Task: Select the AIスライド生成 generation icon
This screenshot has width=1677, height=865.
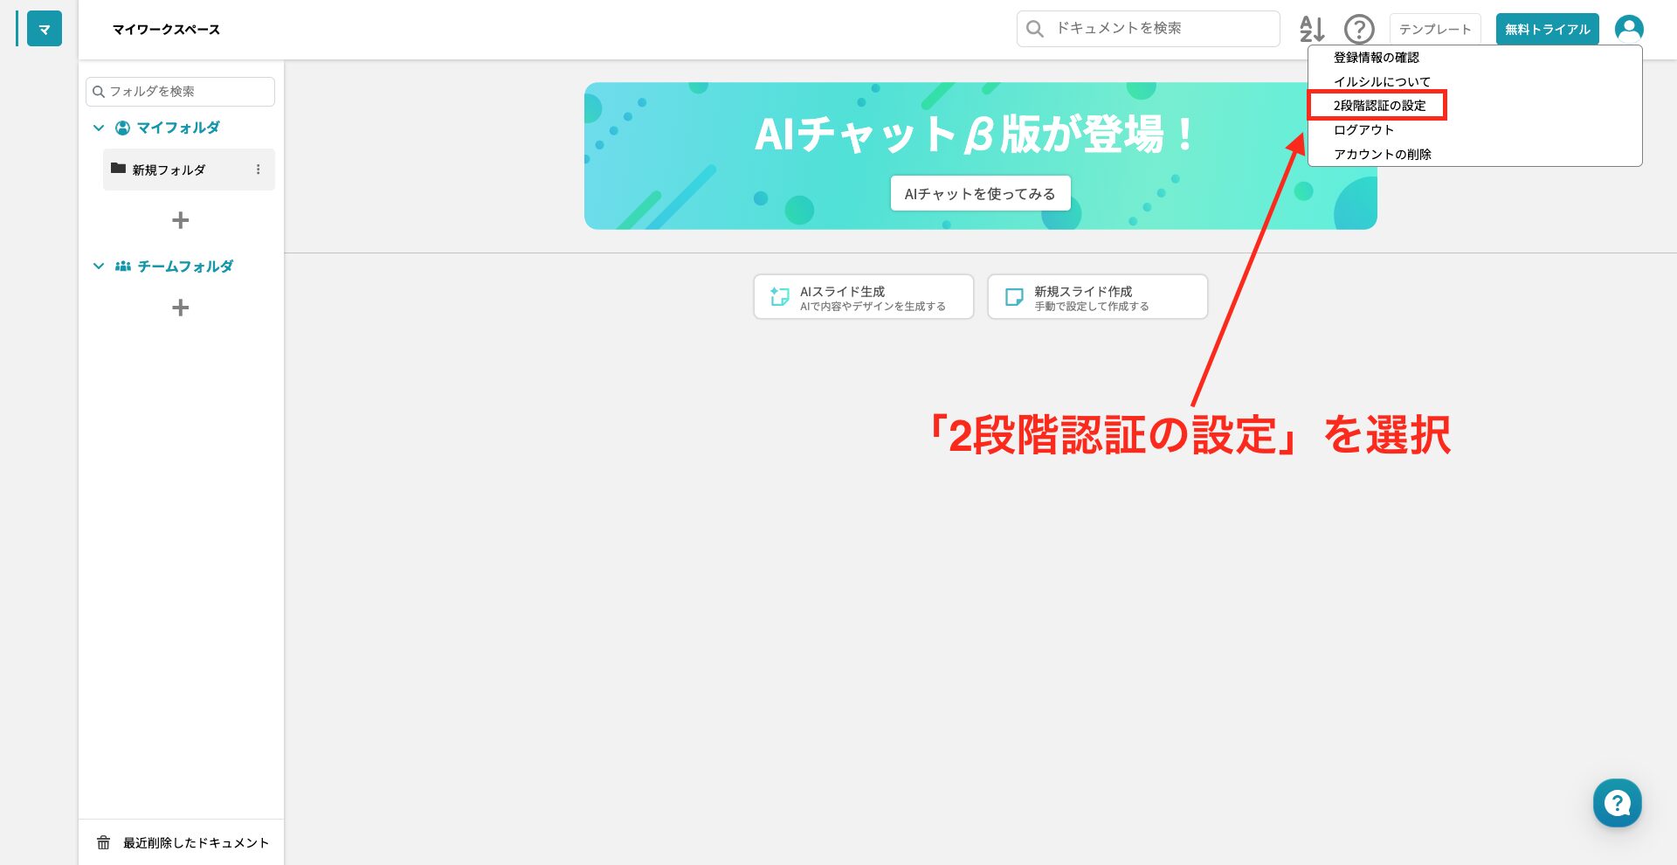Action: pos(780,296)
